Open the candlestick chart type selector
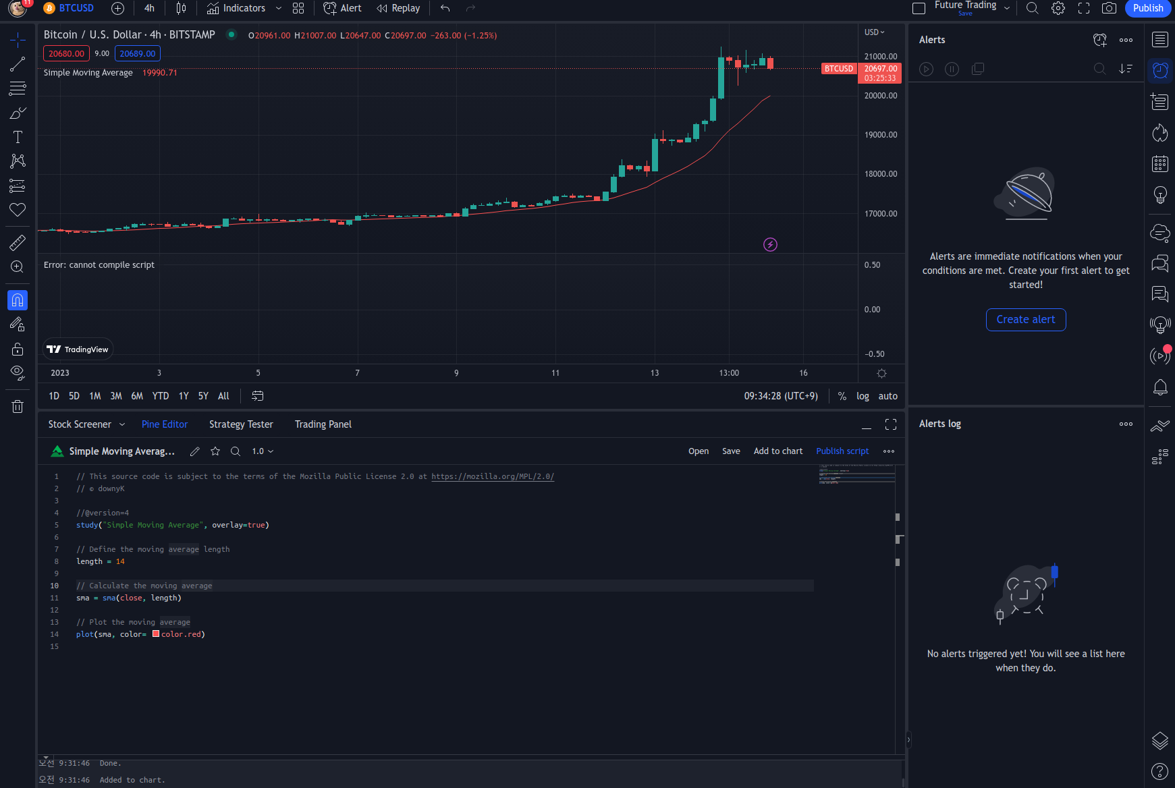 [181, 8]
